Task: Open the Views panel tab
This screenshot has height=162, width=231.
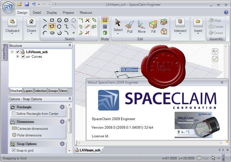Action: click(x=63, y=91)
